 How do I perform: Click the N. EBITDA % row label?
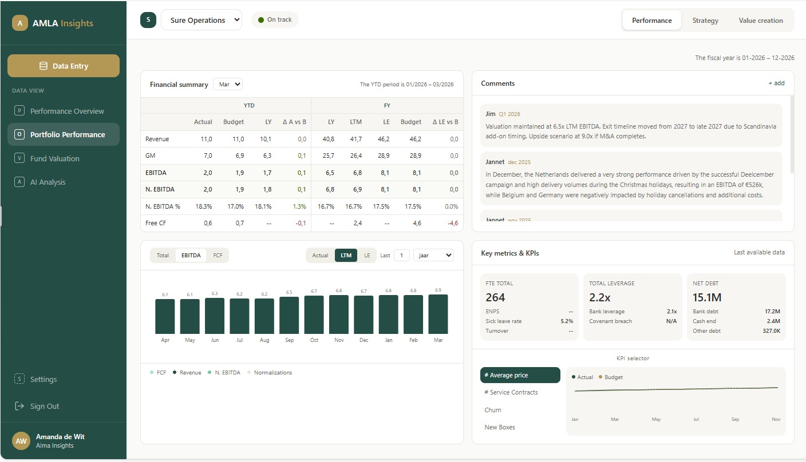pyautogui.click(x=163, y=206)
